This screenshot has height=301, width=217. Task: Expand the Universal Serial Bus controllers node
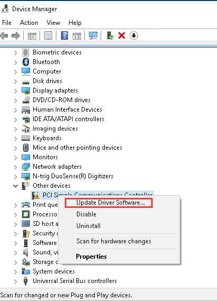click(x=16, y=281)
